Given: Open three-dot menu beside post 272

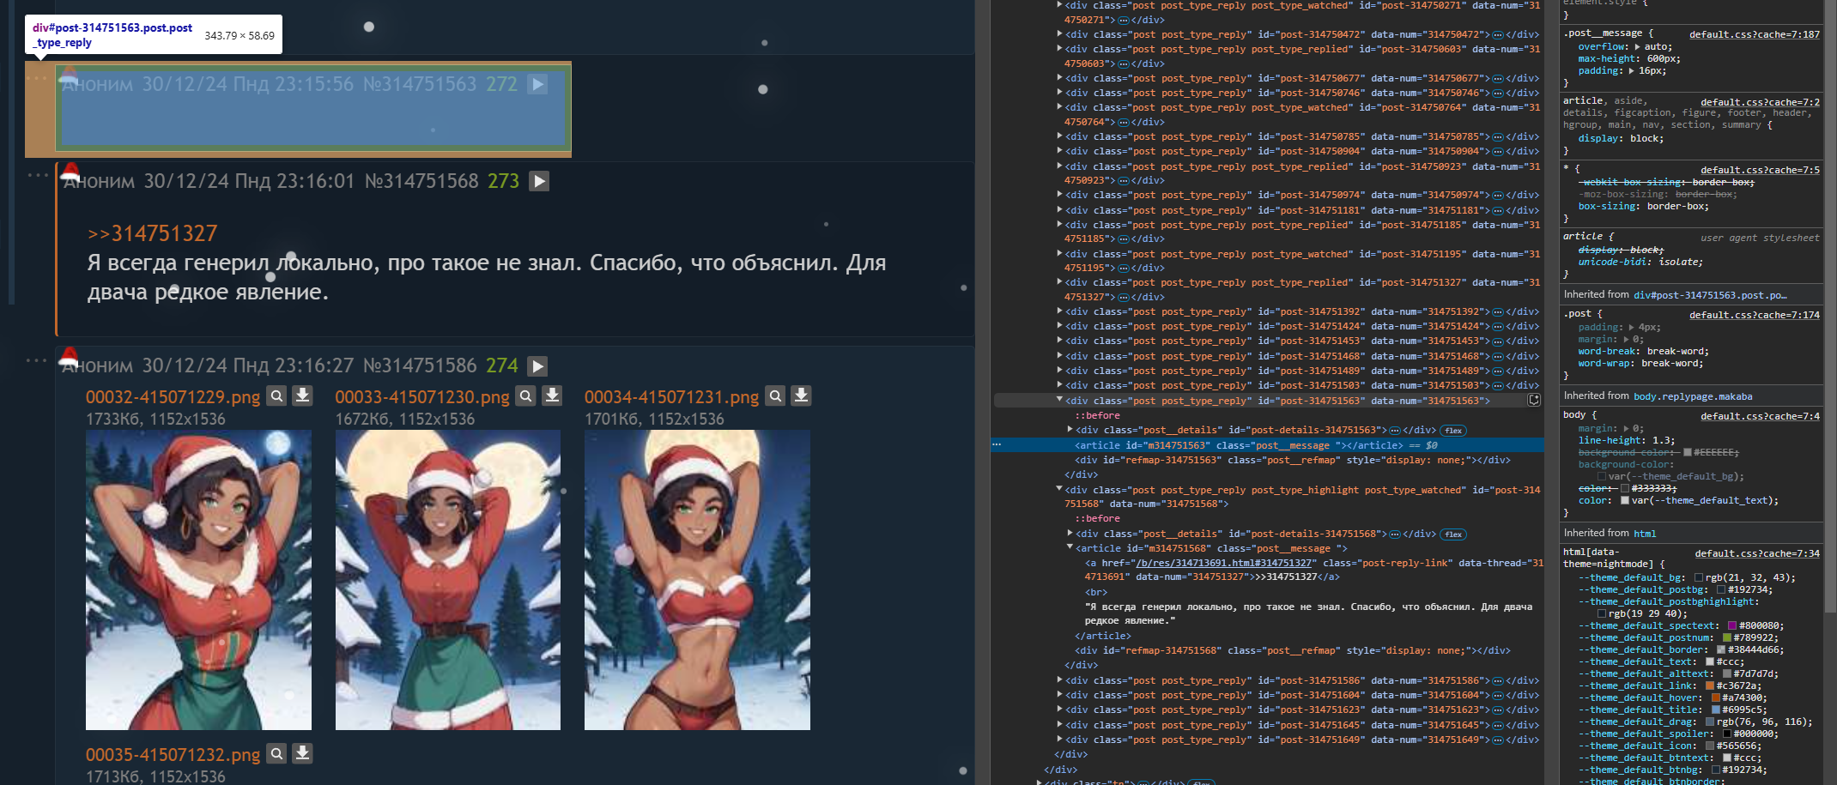Looking at the screenshot, I should (37, 78).
